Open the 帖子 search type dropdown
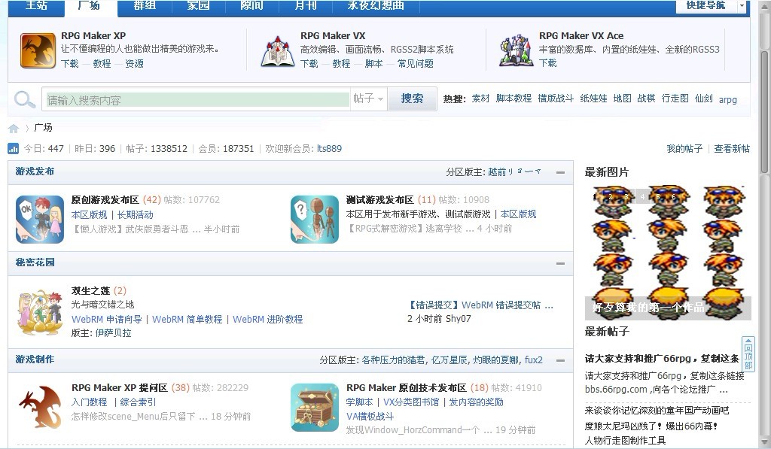 click(368, 99)
